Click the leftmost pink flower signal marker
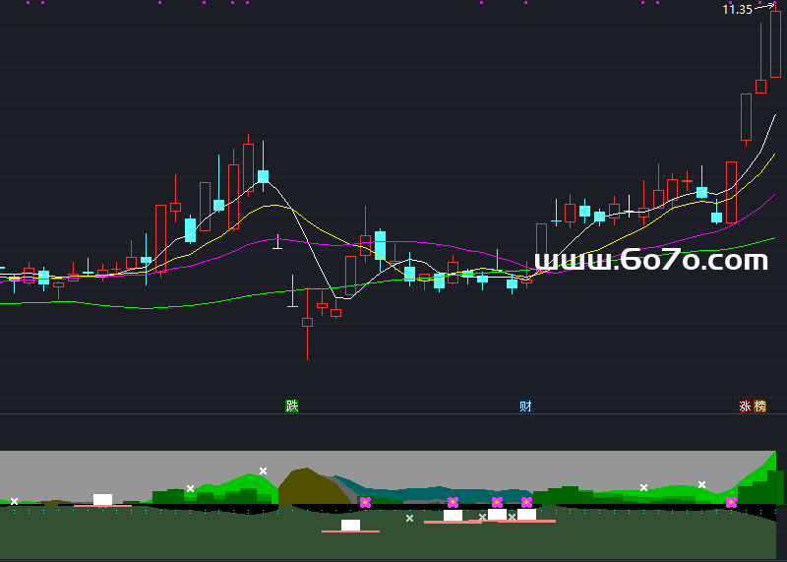Image resolution: width=787 pixels, height=562 pixels. (x=365, y=503)
